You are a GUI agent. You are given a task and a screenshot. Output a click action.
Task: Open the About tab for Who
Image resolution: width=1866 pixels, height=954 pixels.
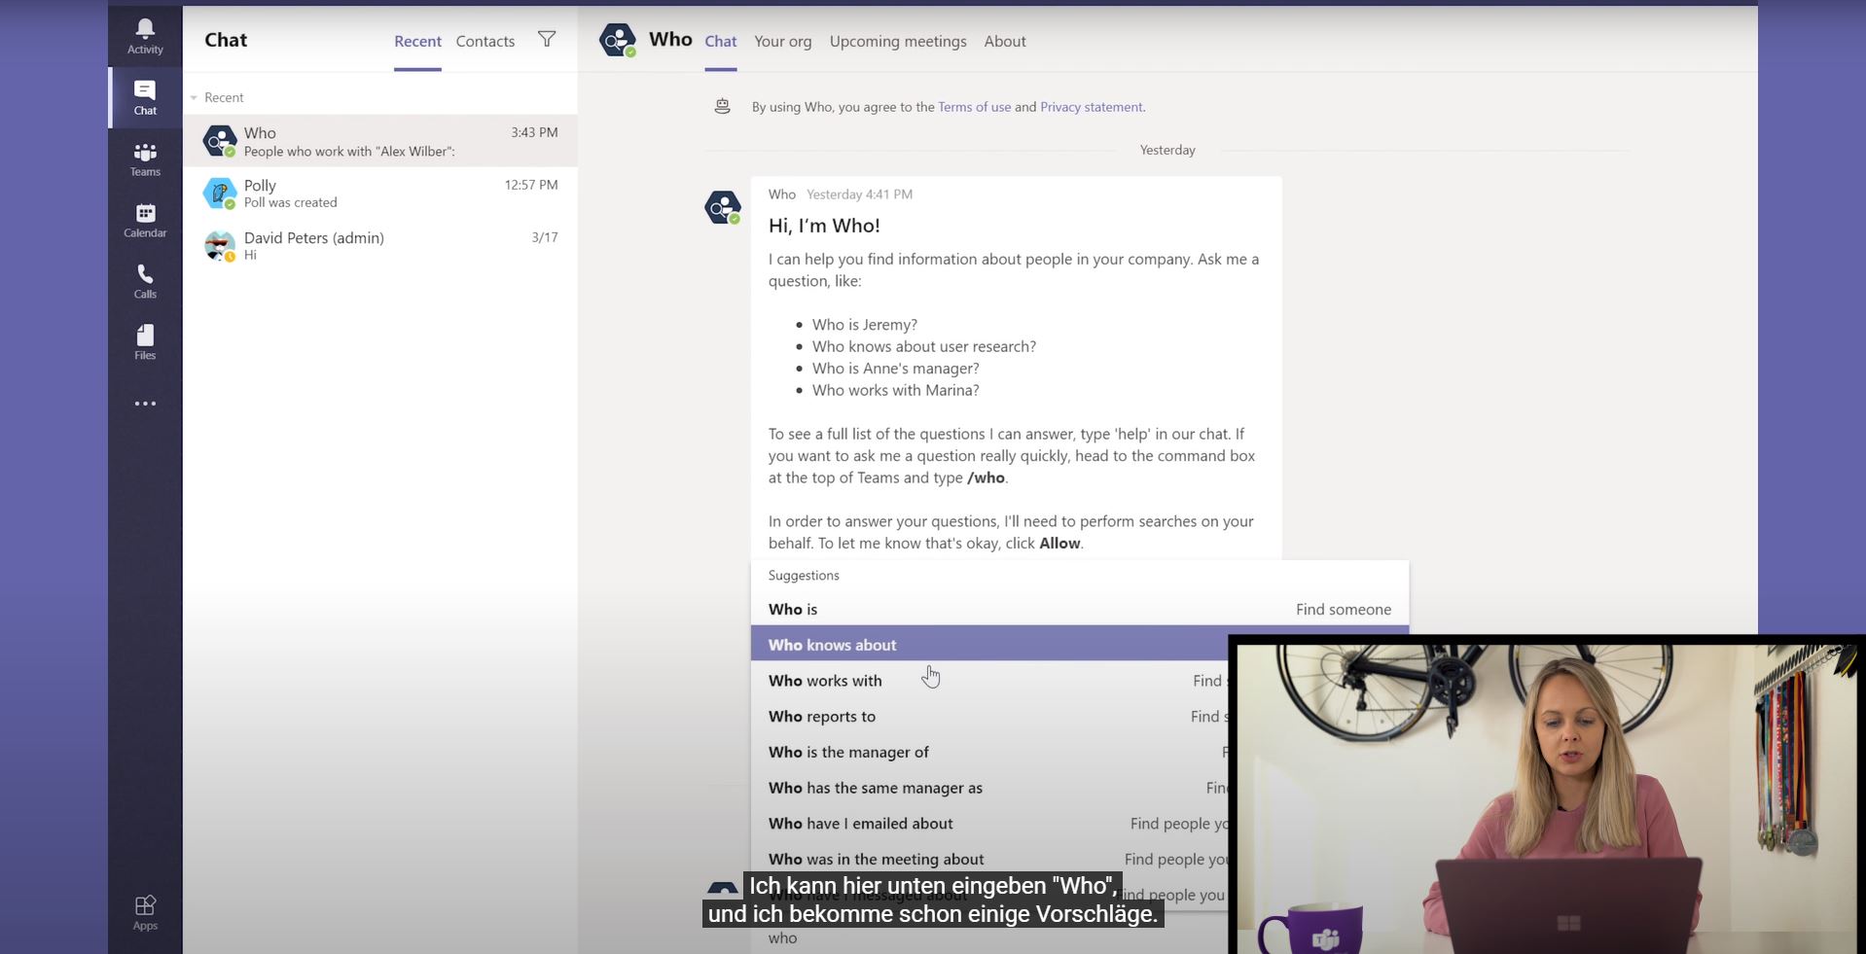pos(1004,41)
